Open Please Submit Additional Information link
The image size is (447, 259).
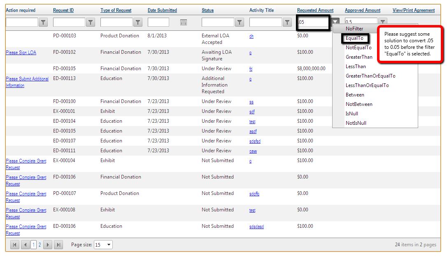[x=27, y=82]
